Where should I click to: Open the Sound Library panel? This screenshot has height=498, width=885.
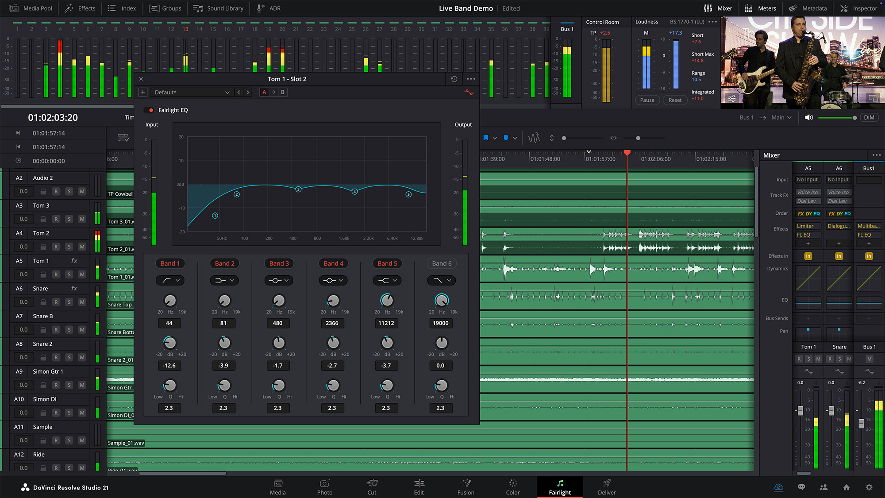[218, 8]
